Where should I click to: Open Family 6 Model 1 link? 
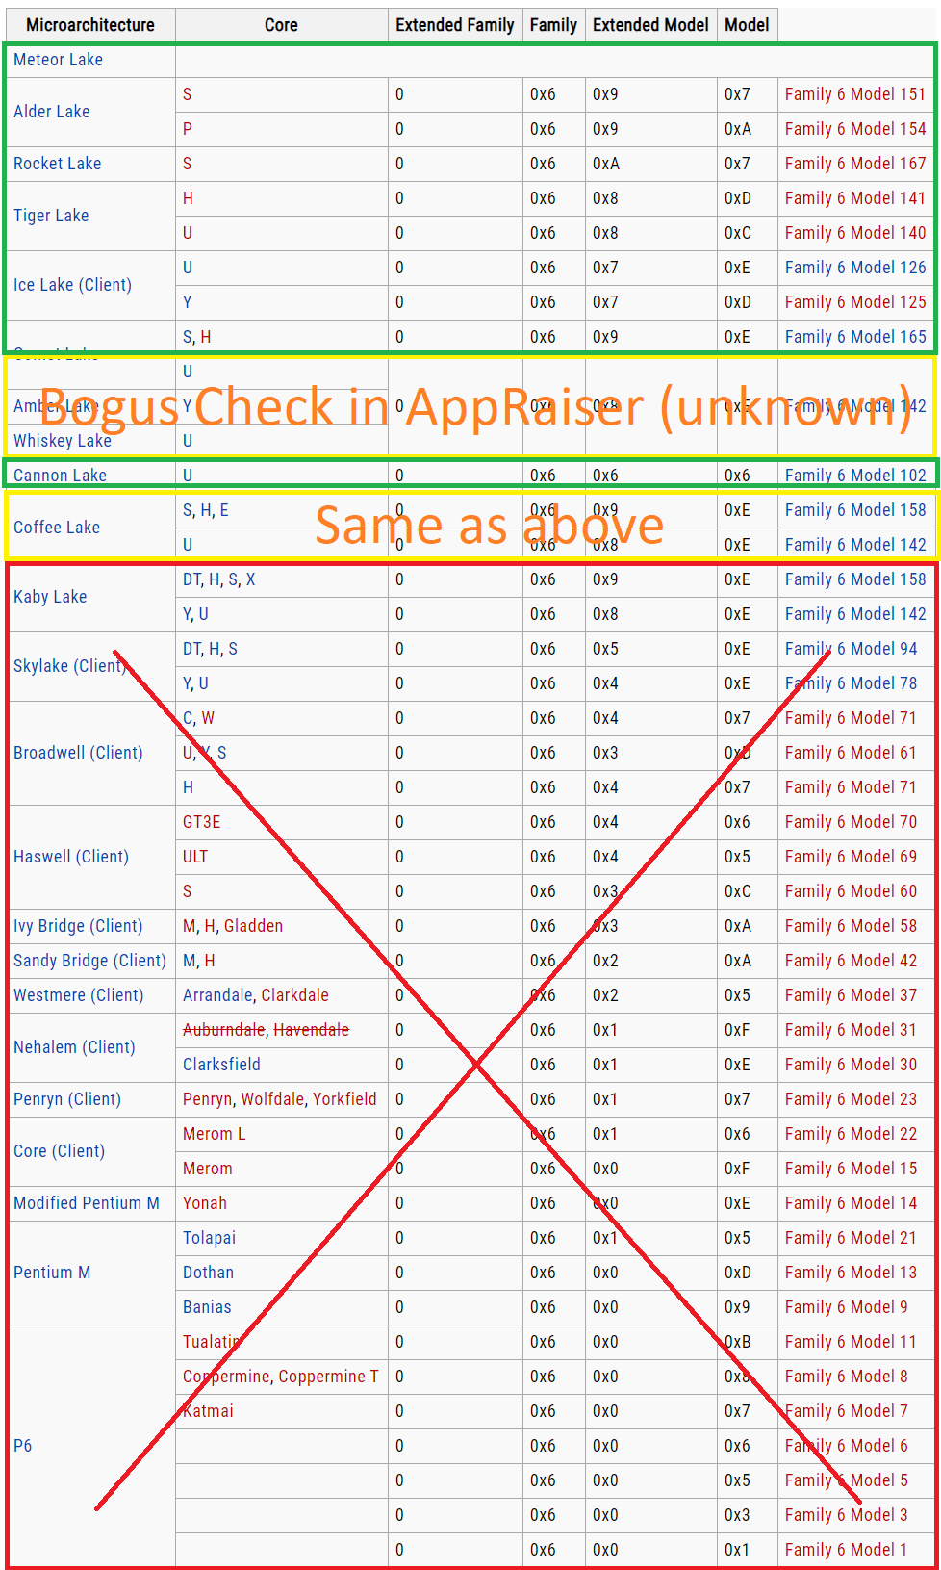[x=846, y=1550]
